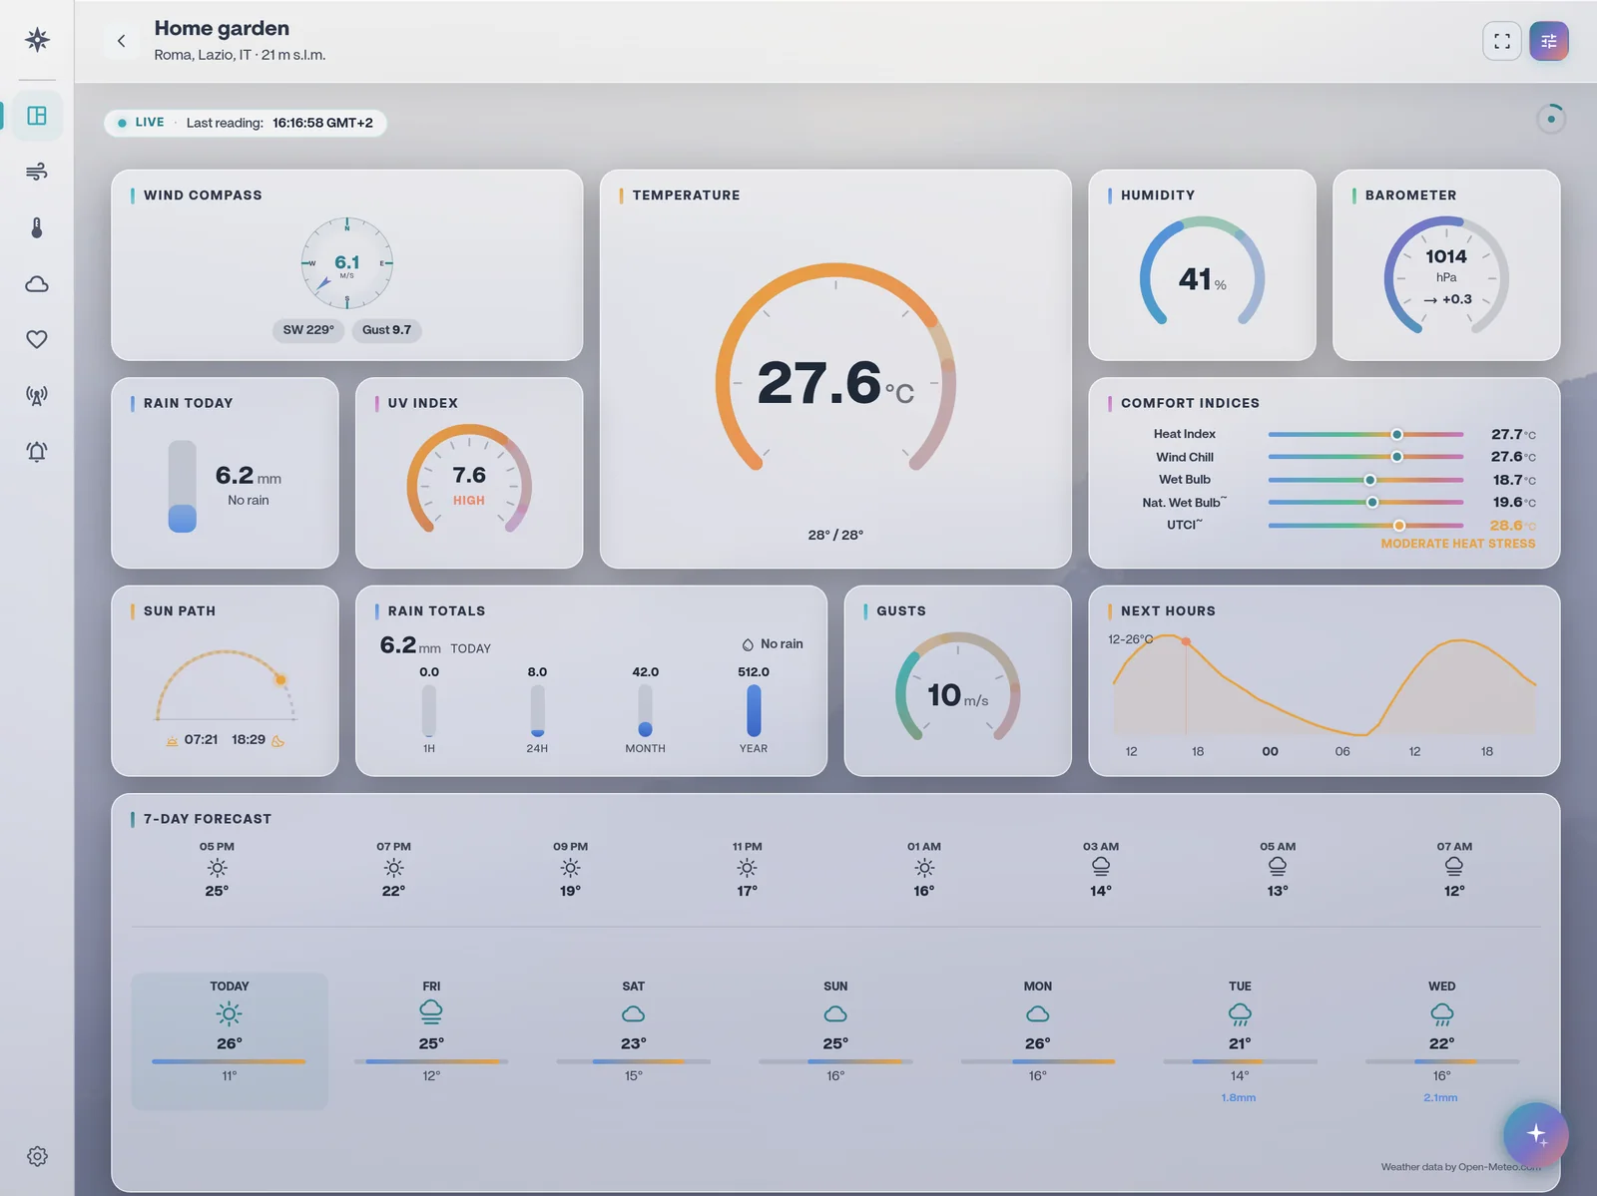
Task: Enter fullscreen mode
Action: click(x=1502, y=41)
